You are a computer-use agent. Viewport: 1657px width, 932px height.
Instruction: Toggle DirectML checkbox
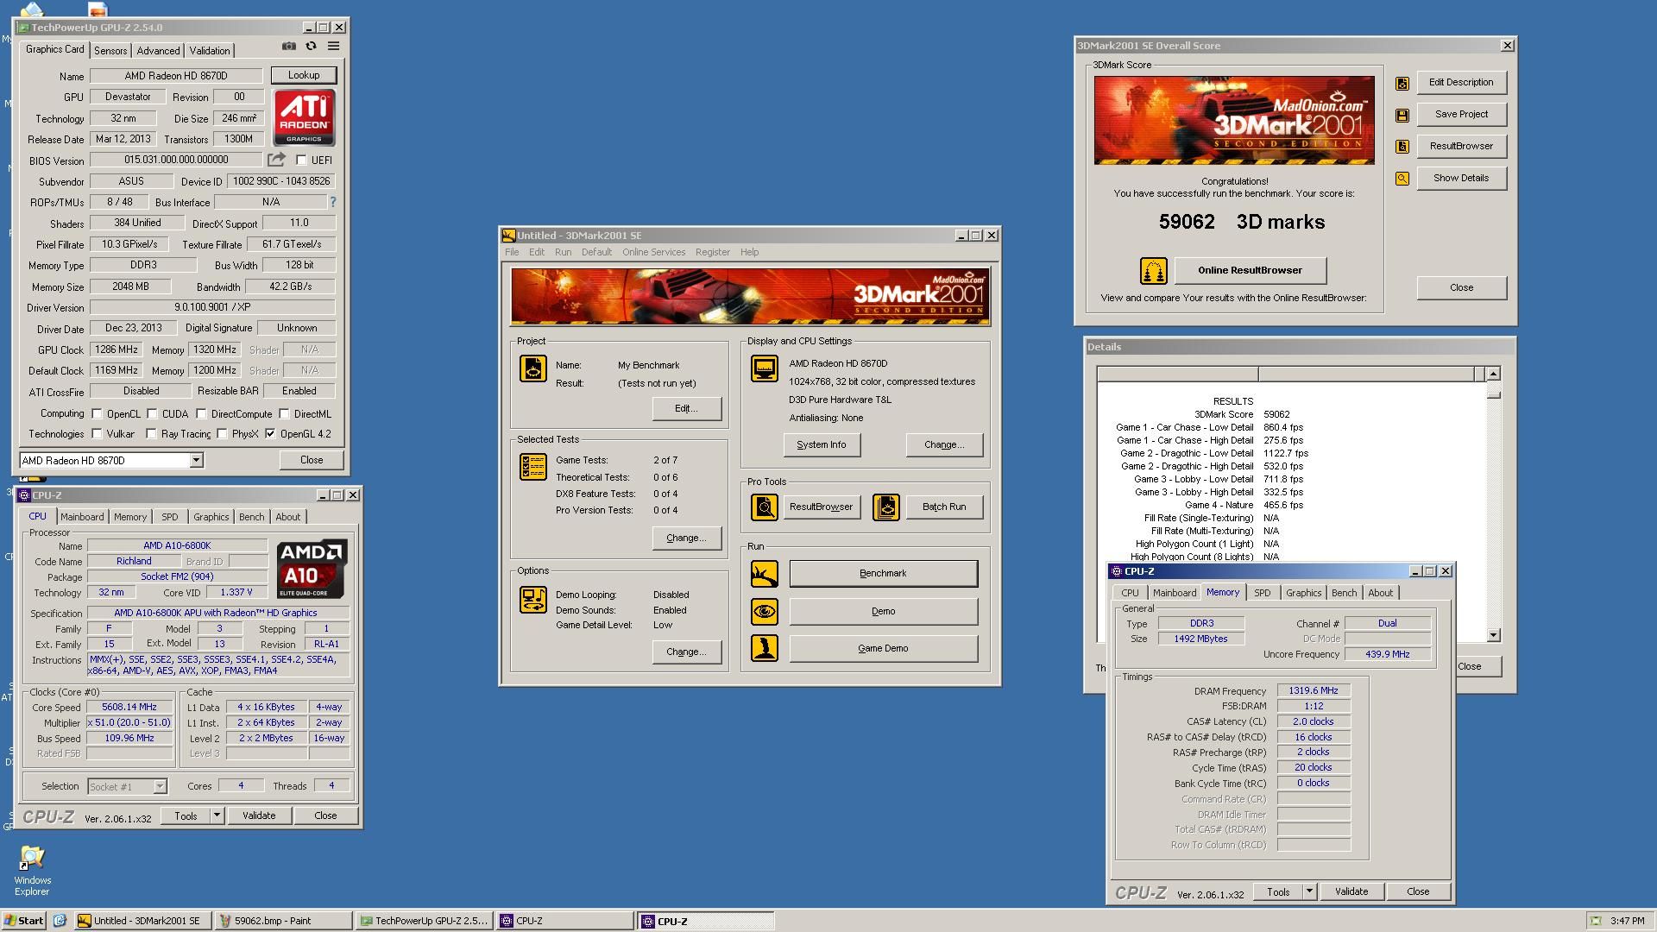(x=284, y=413)
